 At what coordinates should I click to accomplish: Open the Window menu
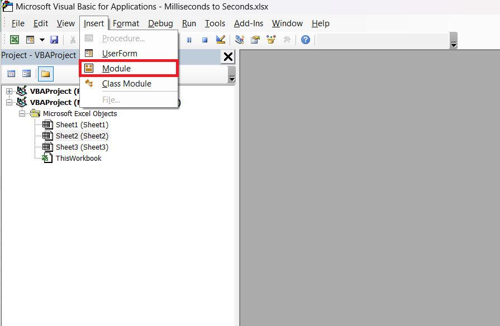pyautogui.click(x=287, y=23)
